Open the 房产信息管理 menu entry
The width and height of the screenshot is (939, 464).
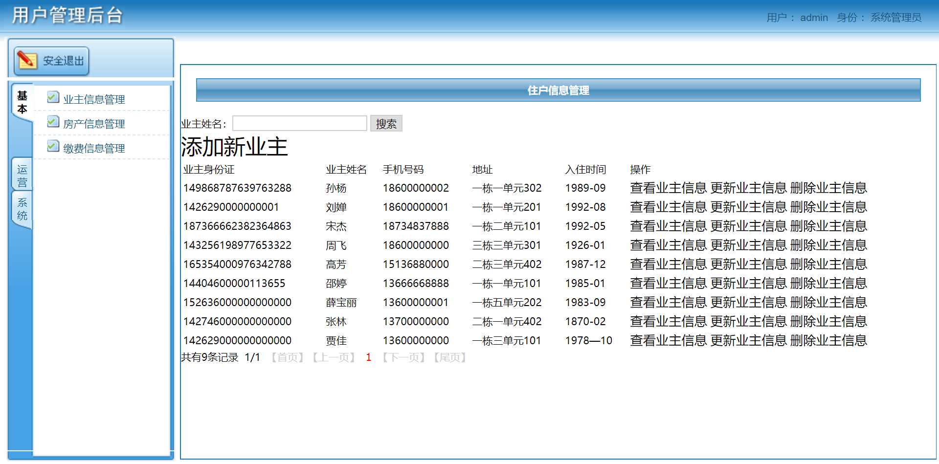(x=94, y=123)
